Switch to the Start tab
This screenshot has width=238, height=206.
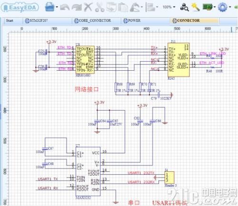[10, 20]
